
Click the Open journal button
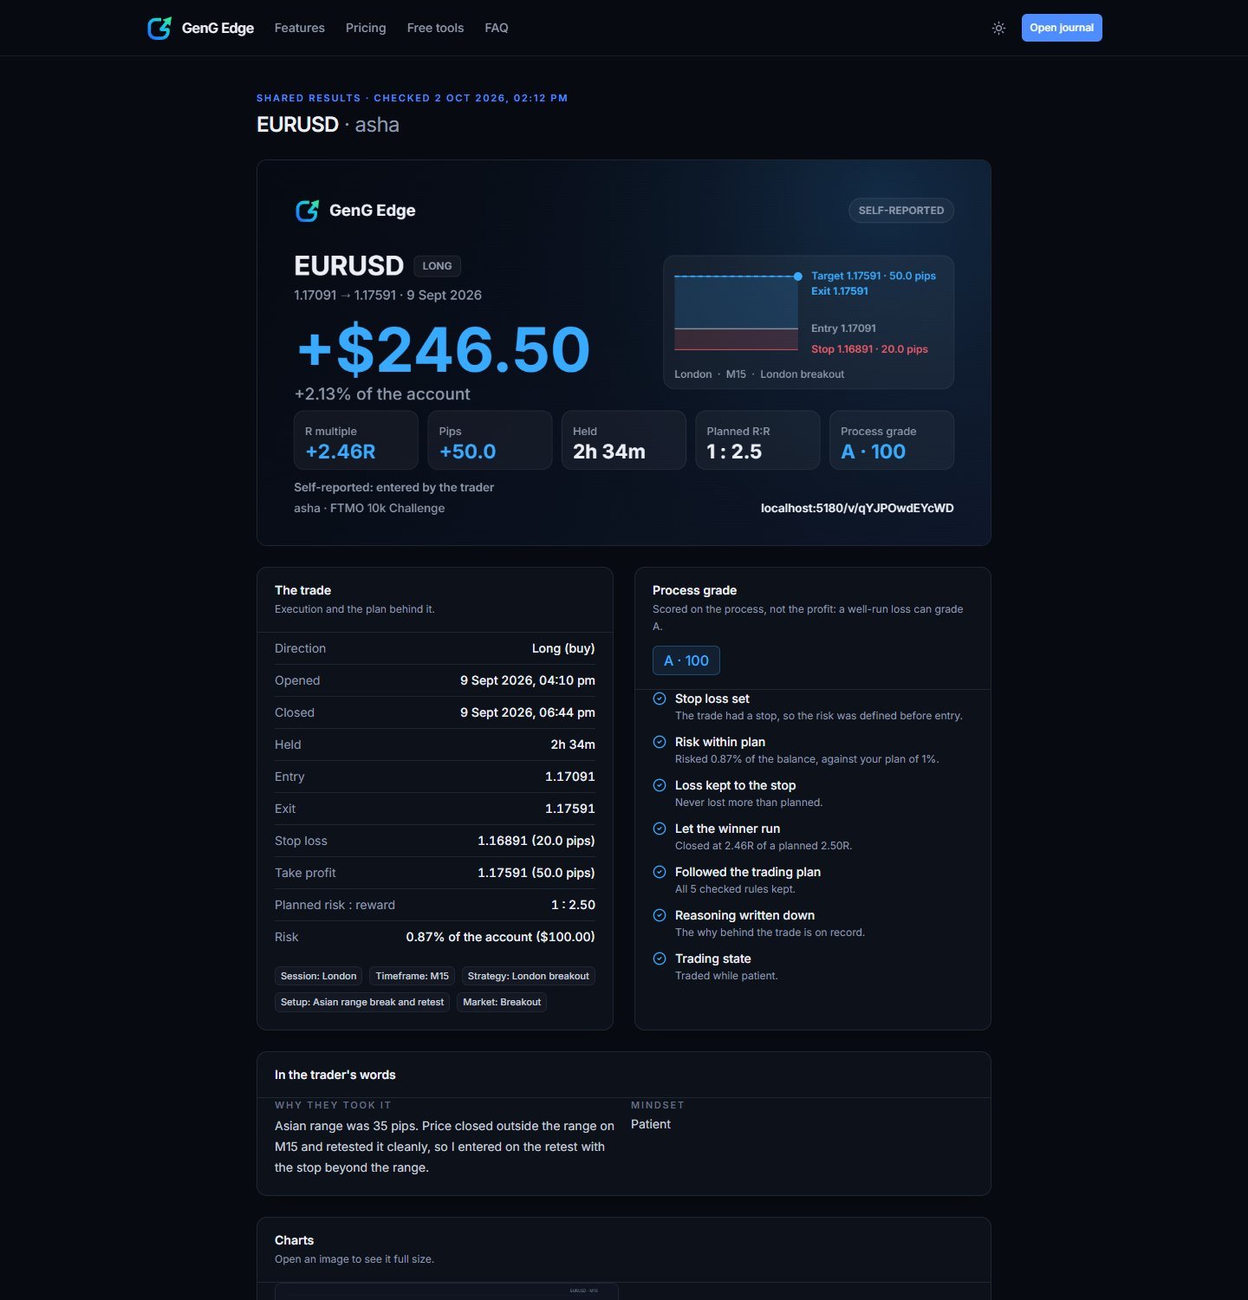point(1062,28)
